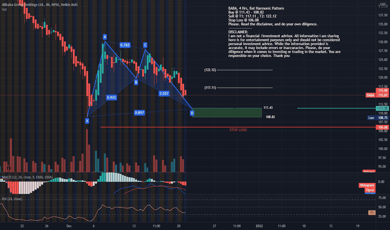390x230 pixels.
Task: Click the 100.00 price scale value
Action: point(383,149)
